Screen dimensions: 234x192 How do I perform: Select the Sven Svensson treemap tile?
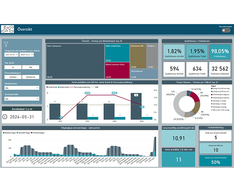[x=75, y=61]
